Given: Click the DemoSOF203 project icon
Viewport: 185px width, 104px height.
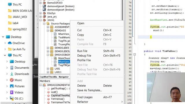Looking at the screenshot, I should coord(44,3).
